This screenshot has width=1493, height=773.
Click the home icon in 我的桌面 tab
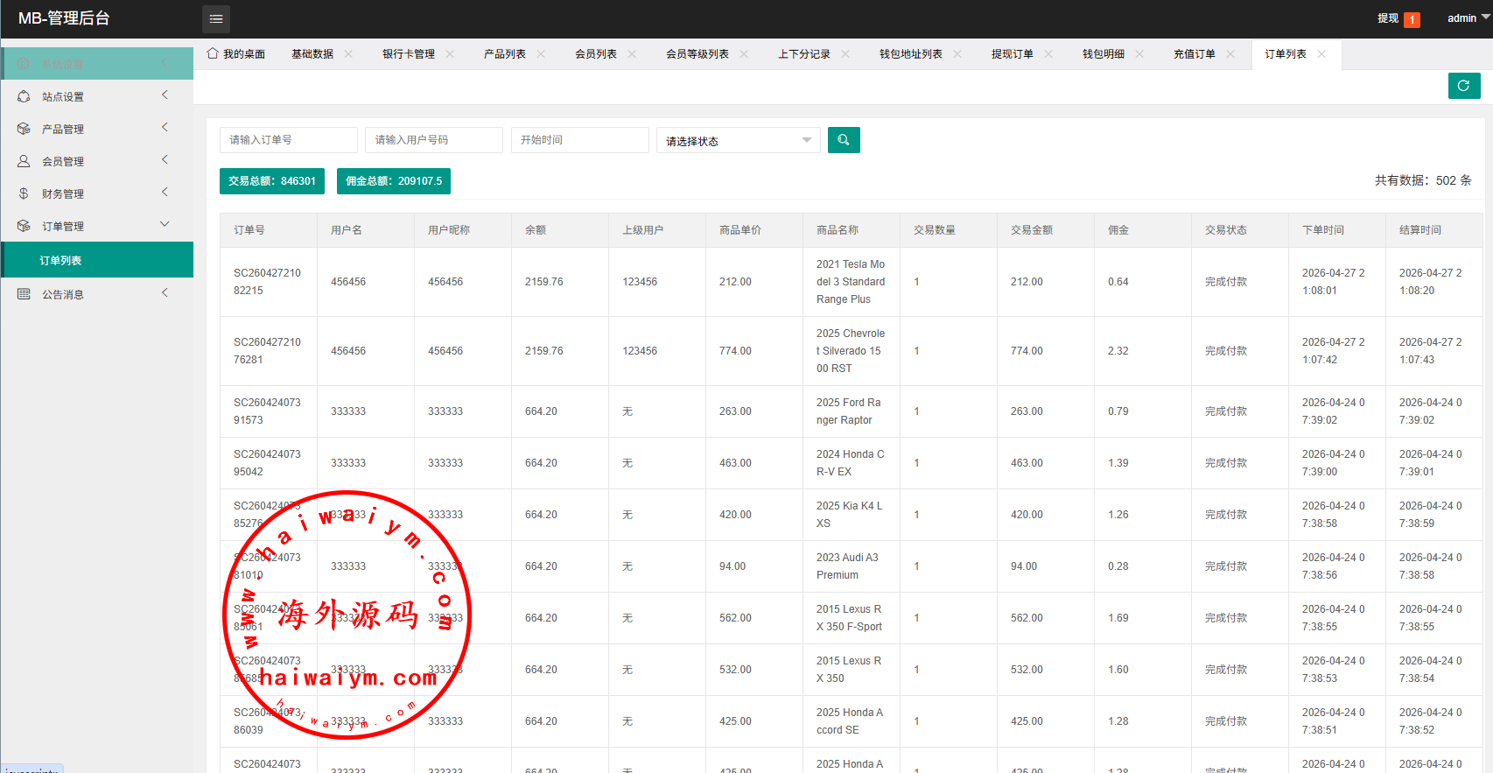pyautogui.click(x=213, y=53)
